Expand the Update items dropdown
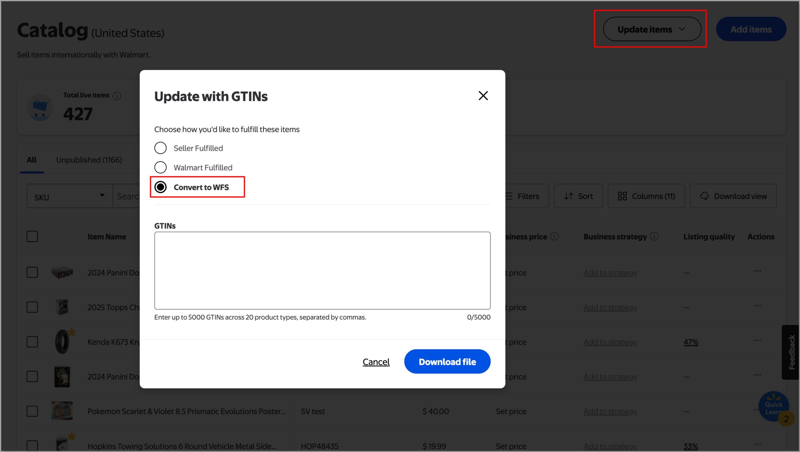The width and height of the screenshot is (800, 452). coord(652,29)
